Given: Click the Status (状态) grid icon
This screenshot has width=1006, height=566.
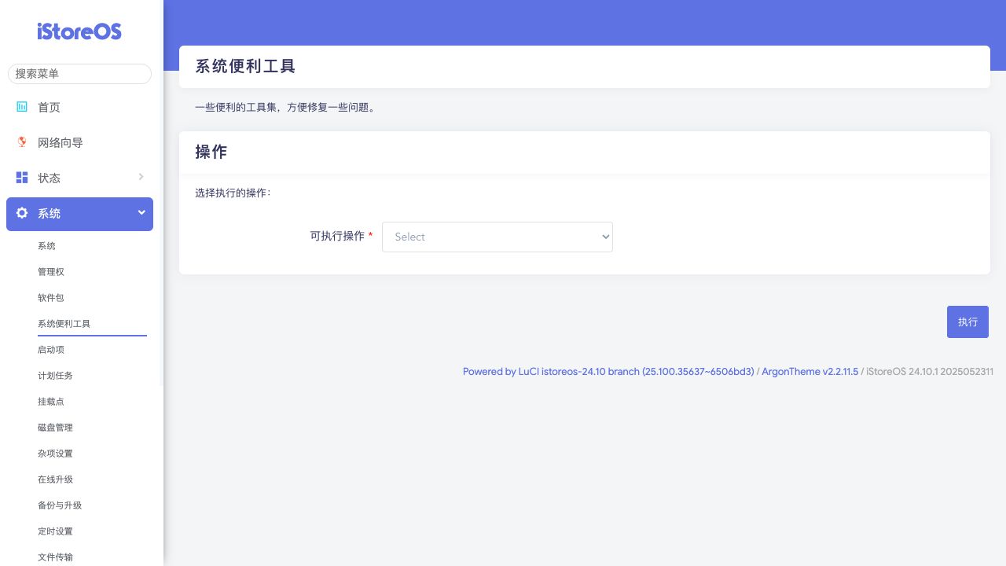Looking at the screenshot, I should coord(22,178).
